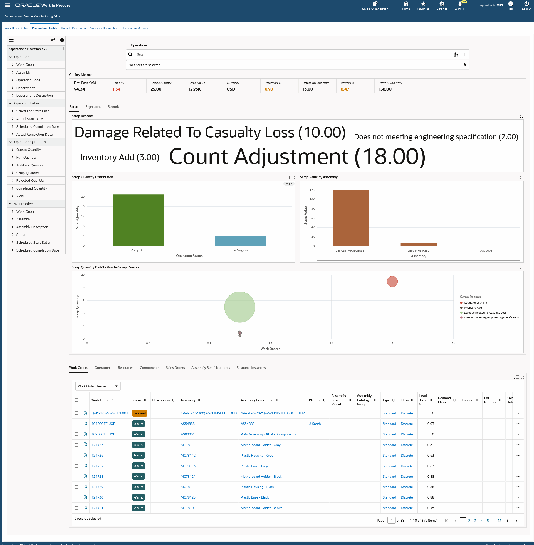The height and width of the screenshot is (545, 534).
Task: Open the Favorites star icon
Action: pos(423,4)
